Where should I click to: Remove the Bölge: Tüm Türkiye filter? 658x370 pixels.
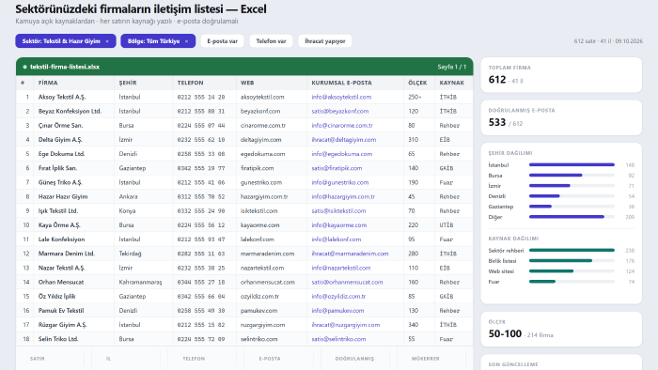[x=186, y=41]
